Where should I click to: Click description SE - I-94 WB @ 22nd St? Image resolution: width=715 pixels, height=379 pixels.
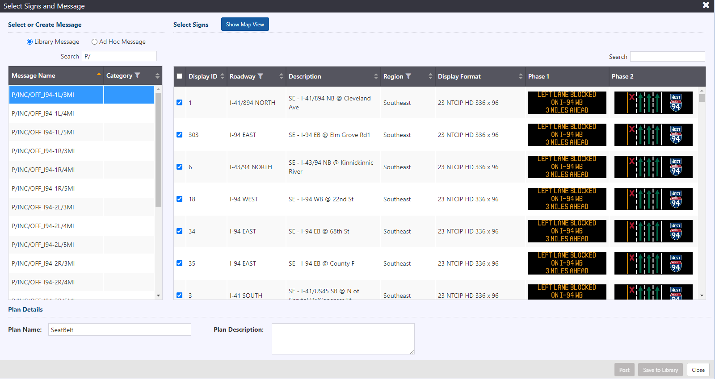pyautogui.click(x=321, y=199)
